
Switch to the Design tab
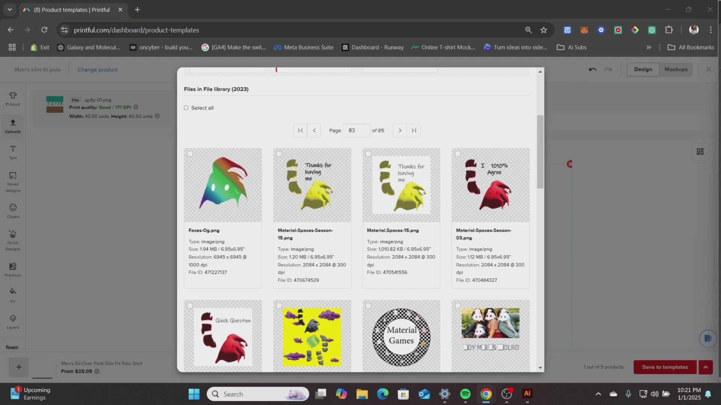tap(643, 69)
